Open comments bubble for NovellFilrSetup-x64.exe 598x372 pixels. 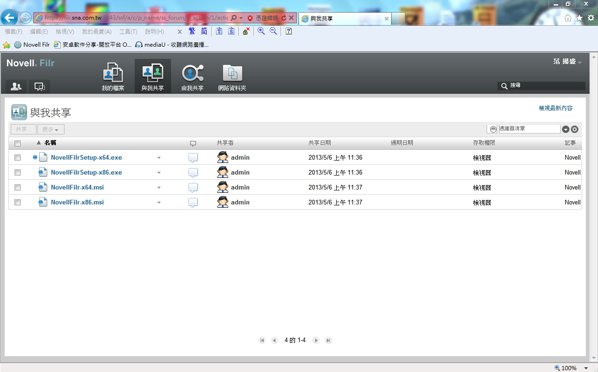[x=193, y=158]
